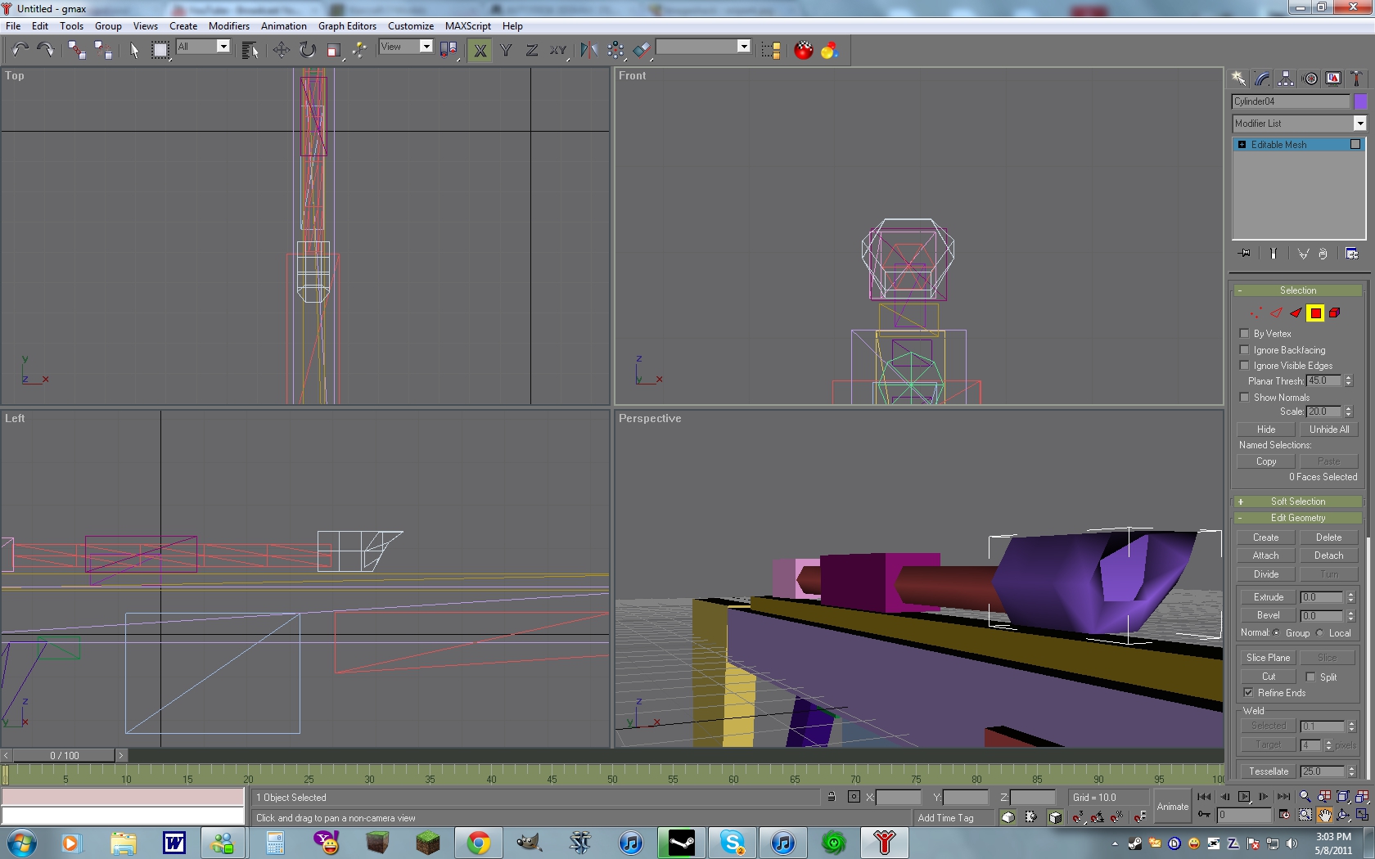
Task: Open selection filter All dropdown
Action: 223,47
